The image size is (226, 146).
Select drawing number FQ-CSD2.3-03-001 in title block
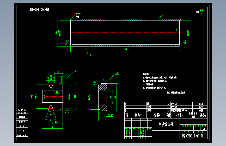click(x=193, y=136)
